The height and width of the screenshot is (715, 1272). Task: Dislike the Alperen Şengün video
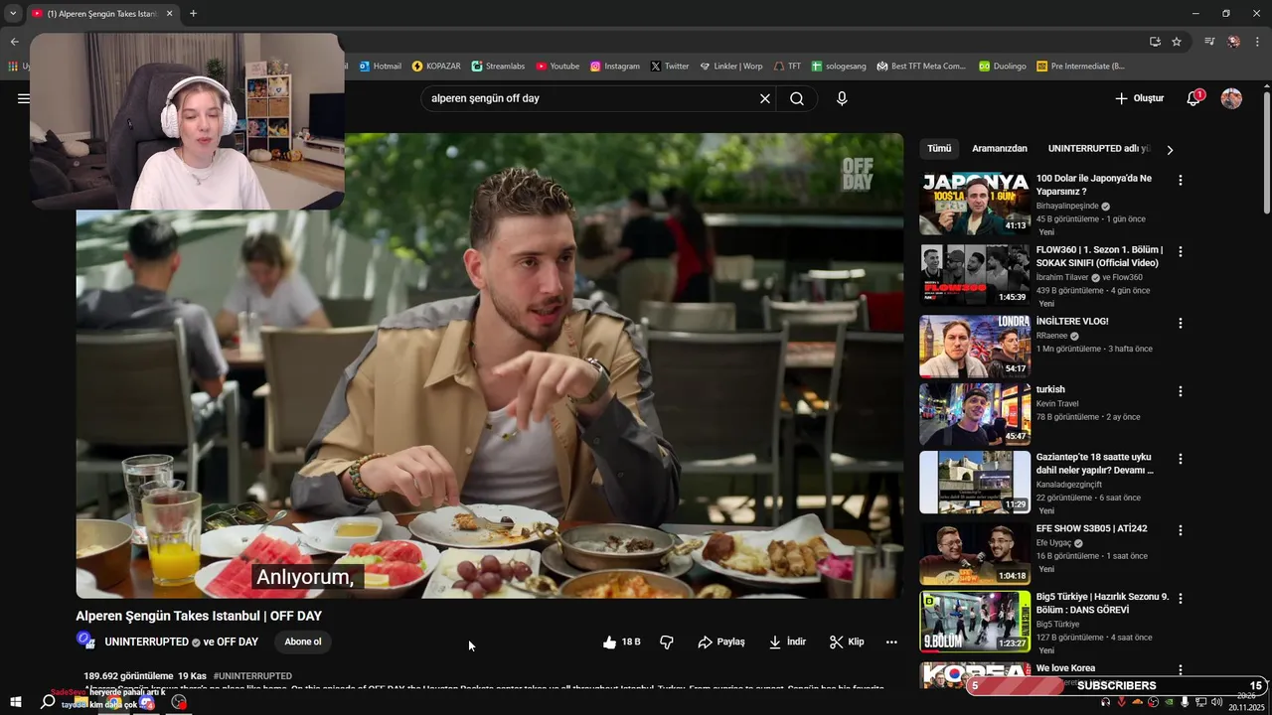point(667,643)
